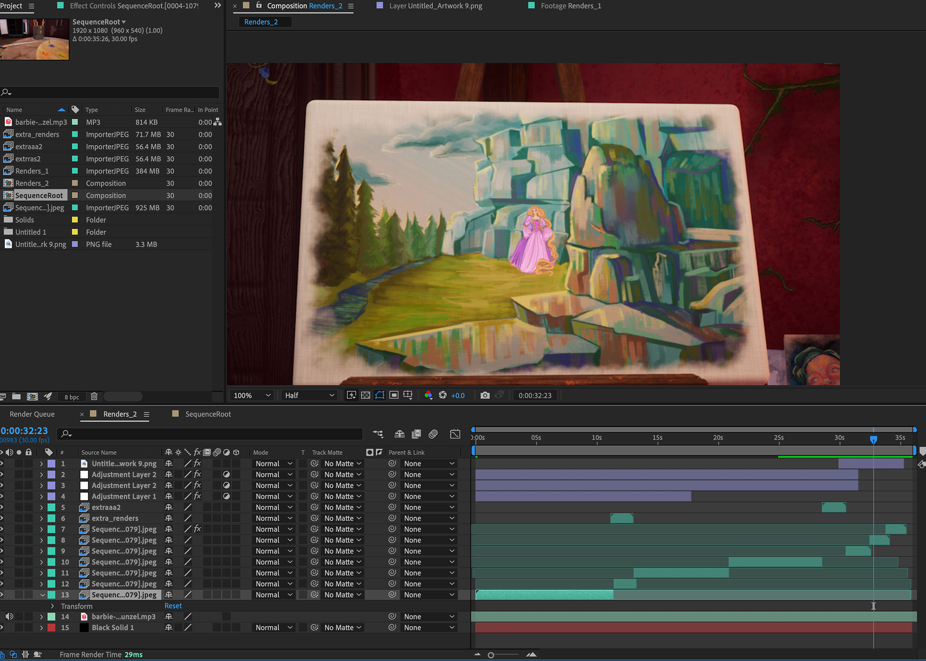Open the Track Matte dropdown for layer 5
The width and height of the screenshot is (926, 661).
point(342,507)
